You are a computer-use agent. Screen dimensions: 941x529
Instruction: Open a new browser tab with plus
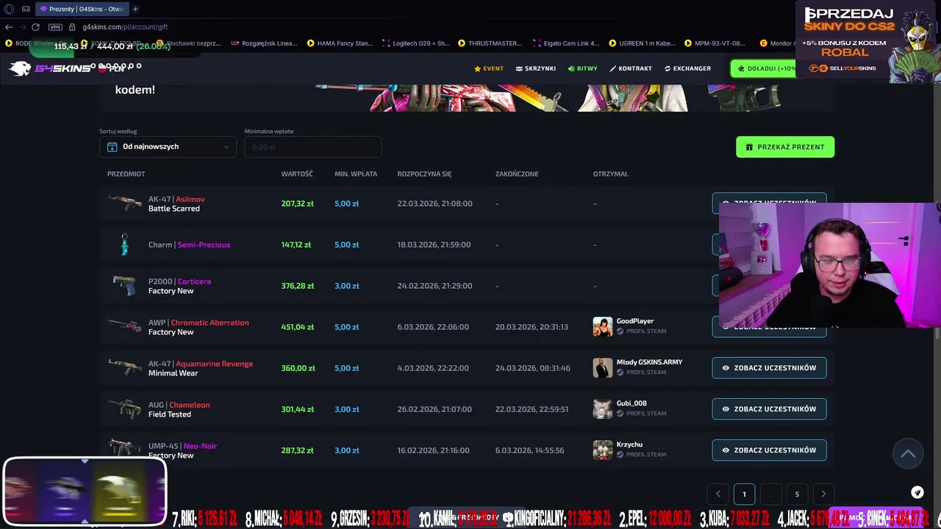tap(136, 9)
